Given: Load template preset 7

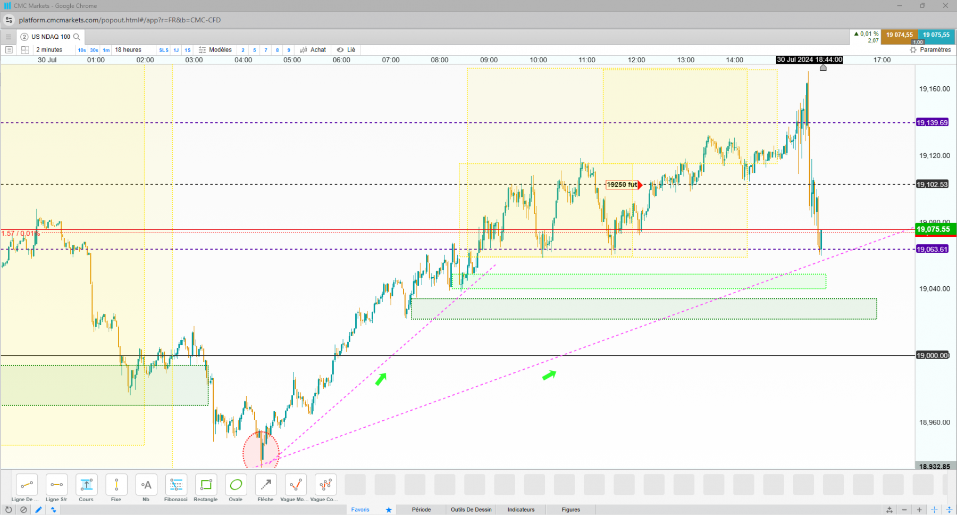Looking at the screenshot, I should [266, 50].
